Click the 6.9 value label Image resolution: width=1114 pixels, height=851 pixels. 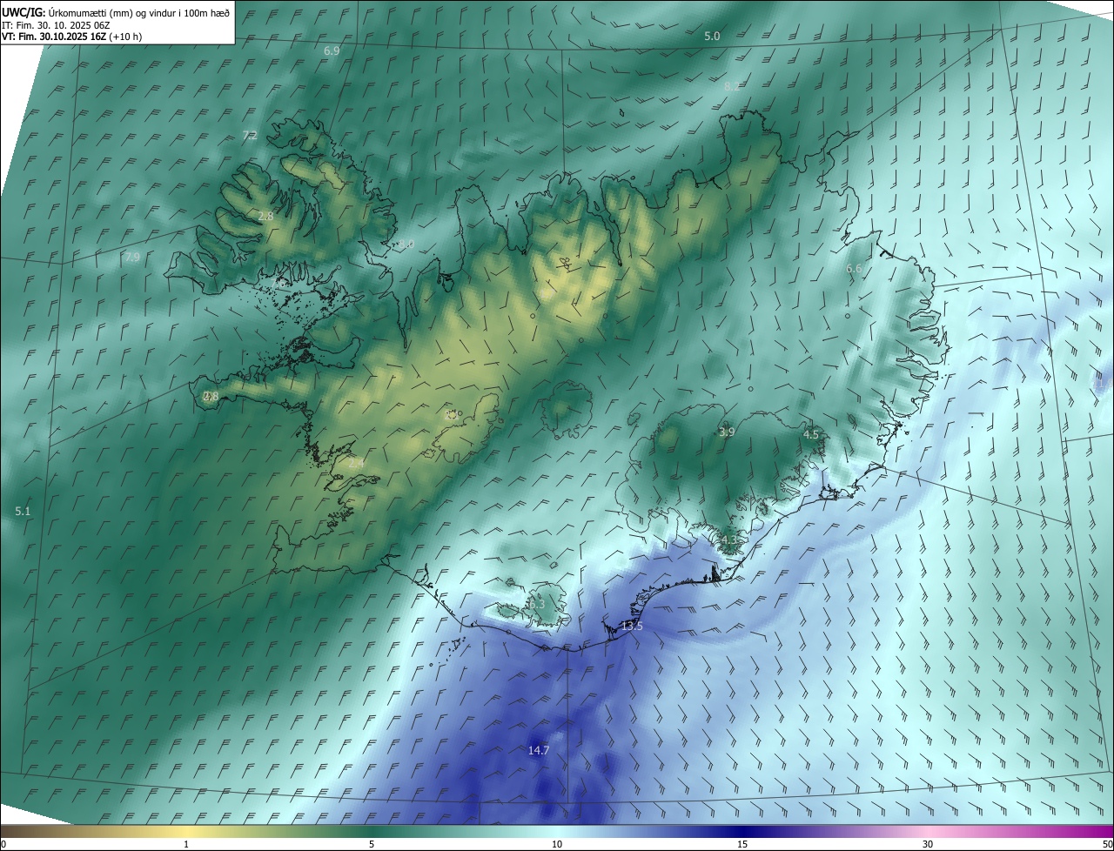332,51
